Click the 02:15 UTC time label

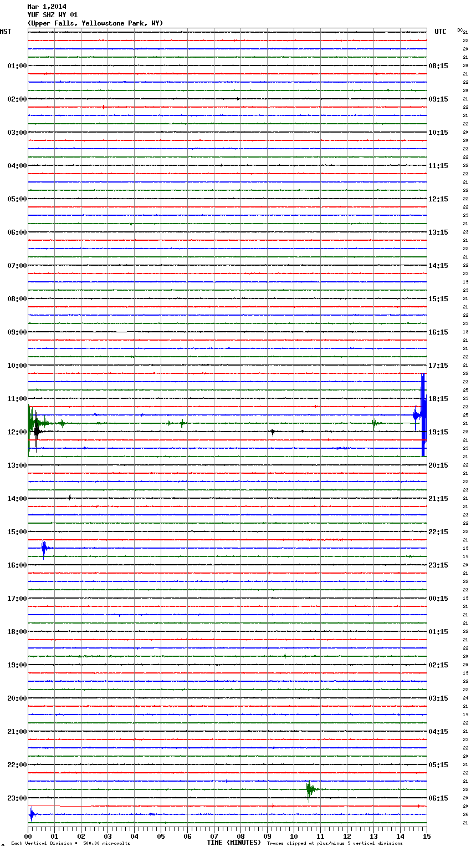[438, 665]
